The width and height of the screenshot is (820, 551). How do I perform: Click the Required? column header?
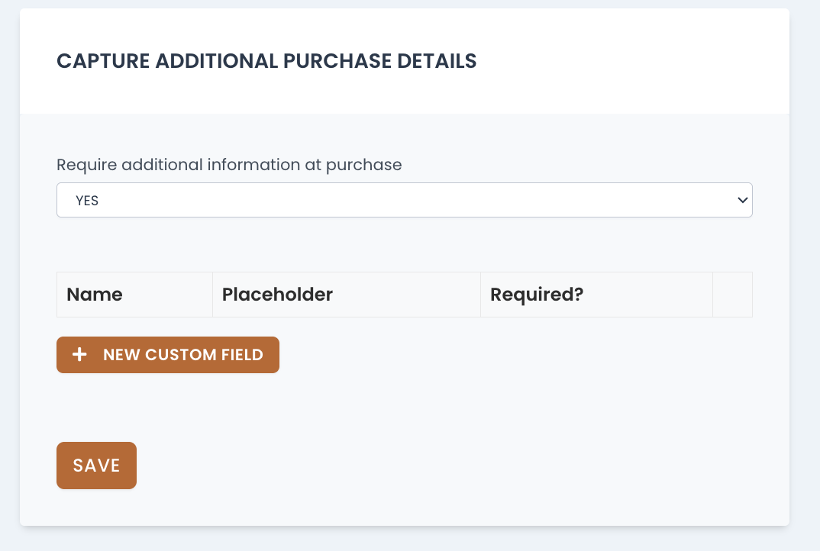pos(537,295)
